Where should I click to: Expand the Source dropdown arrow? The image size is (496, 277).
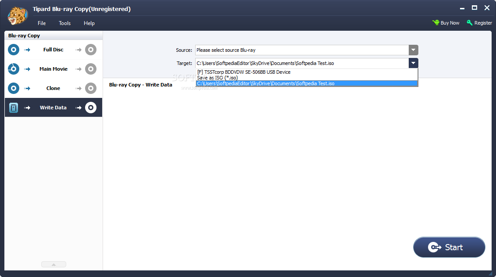tap(414, 50)
